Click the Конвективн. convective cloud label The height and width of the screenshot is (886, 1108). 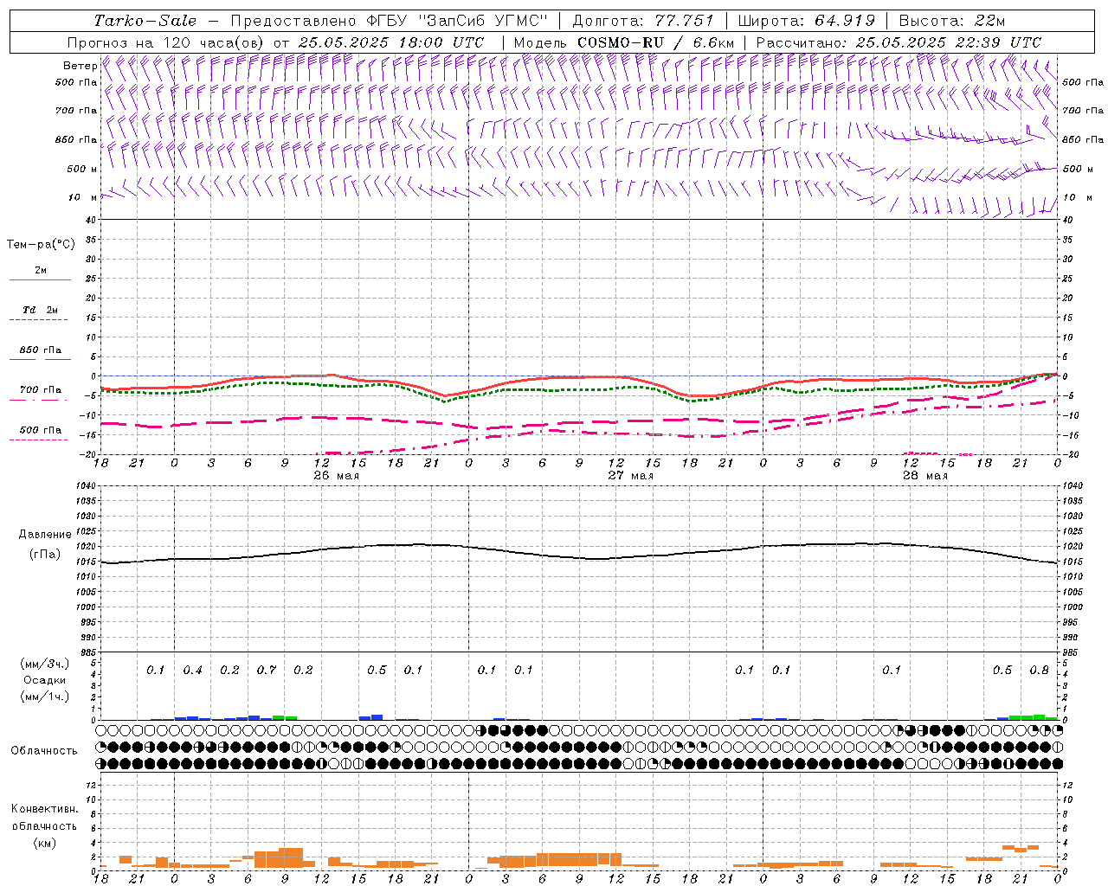(x=44, y=809)
